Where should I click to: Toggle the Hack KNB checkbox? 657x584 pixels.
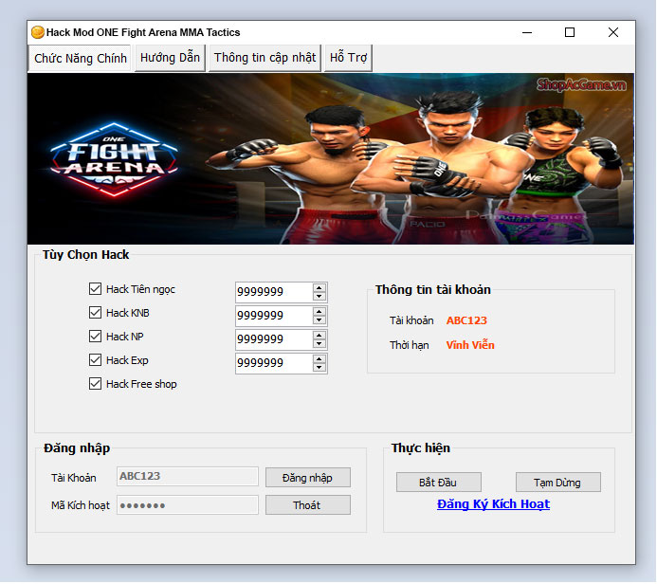tap(95, 313)
